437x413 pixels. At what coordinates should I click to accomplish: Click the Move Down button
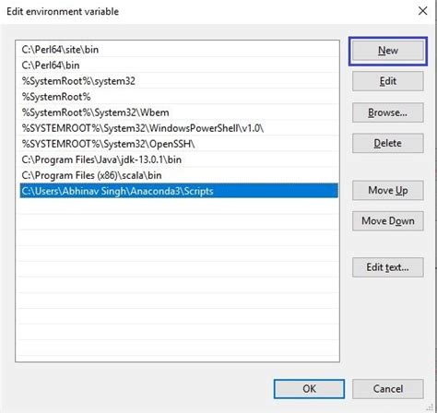pos(388,221)
